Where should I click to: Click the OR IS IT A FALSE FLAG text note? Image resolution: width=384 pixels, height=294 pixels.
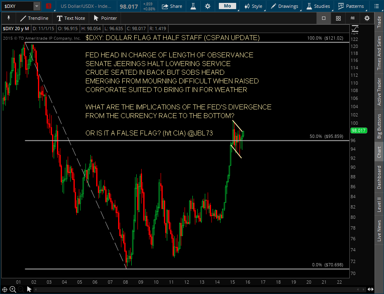coord(149,133)
